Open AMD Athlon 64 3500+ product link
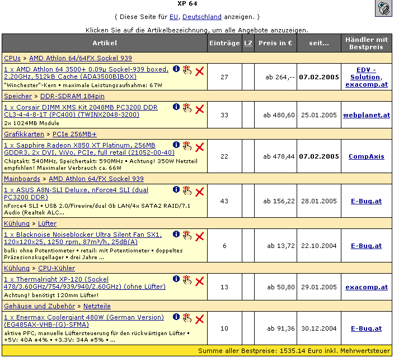Image resolution: width=394 pixels, height=358 pixels. click(86, 73)
